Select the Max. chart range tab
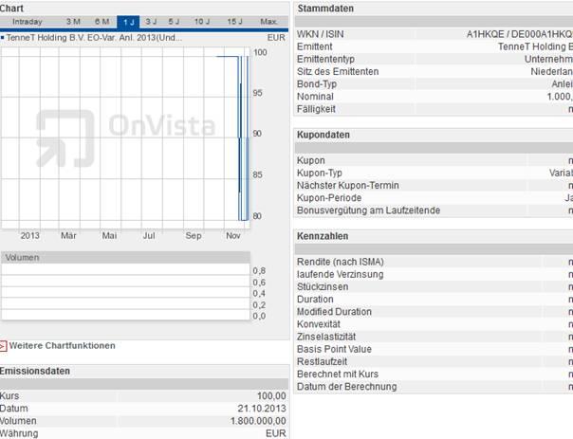 (269, 22)
